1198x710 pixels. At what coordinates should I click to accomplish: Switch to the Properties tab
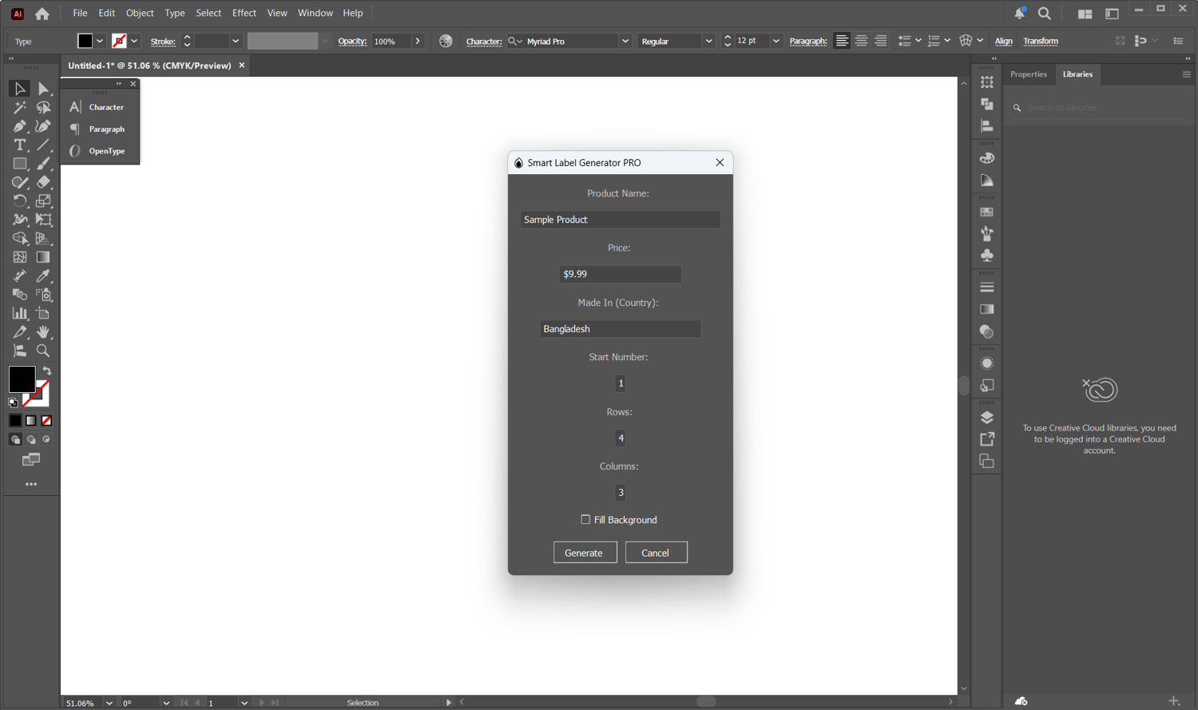[1028, 74]
